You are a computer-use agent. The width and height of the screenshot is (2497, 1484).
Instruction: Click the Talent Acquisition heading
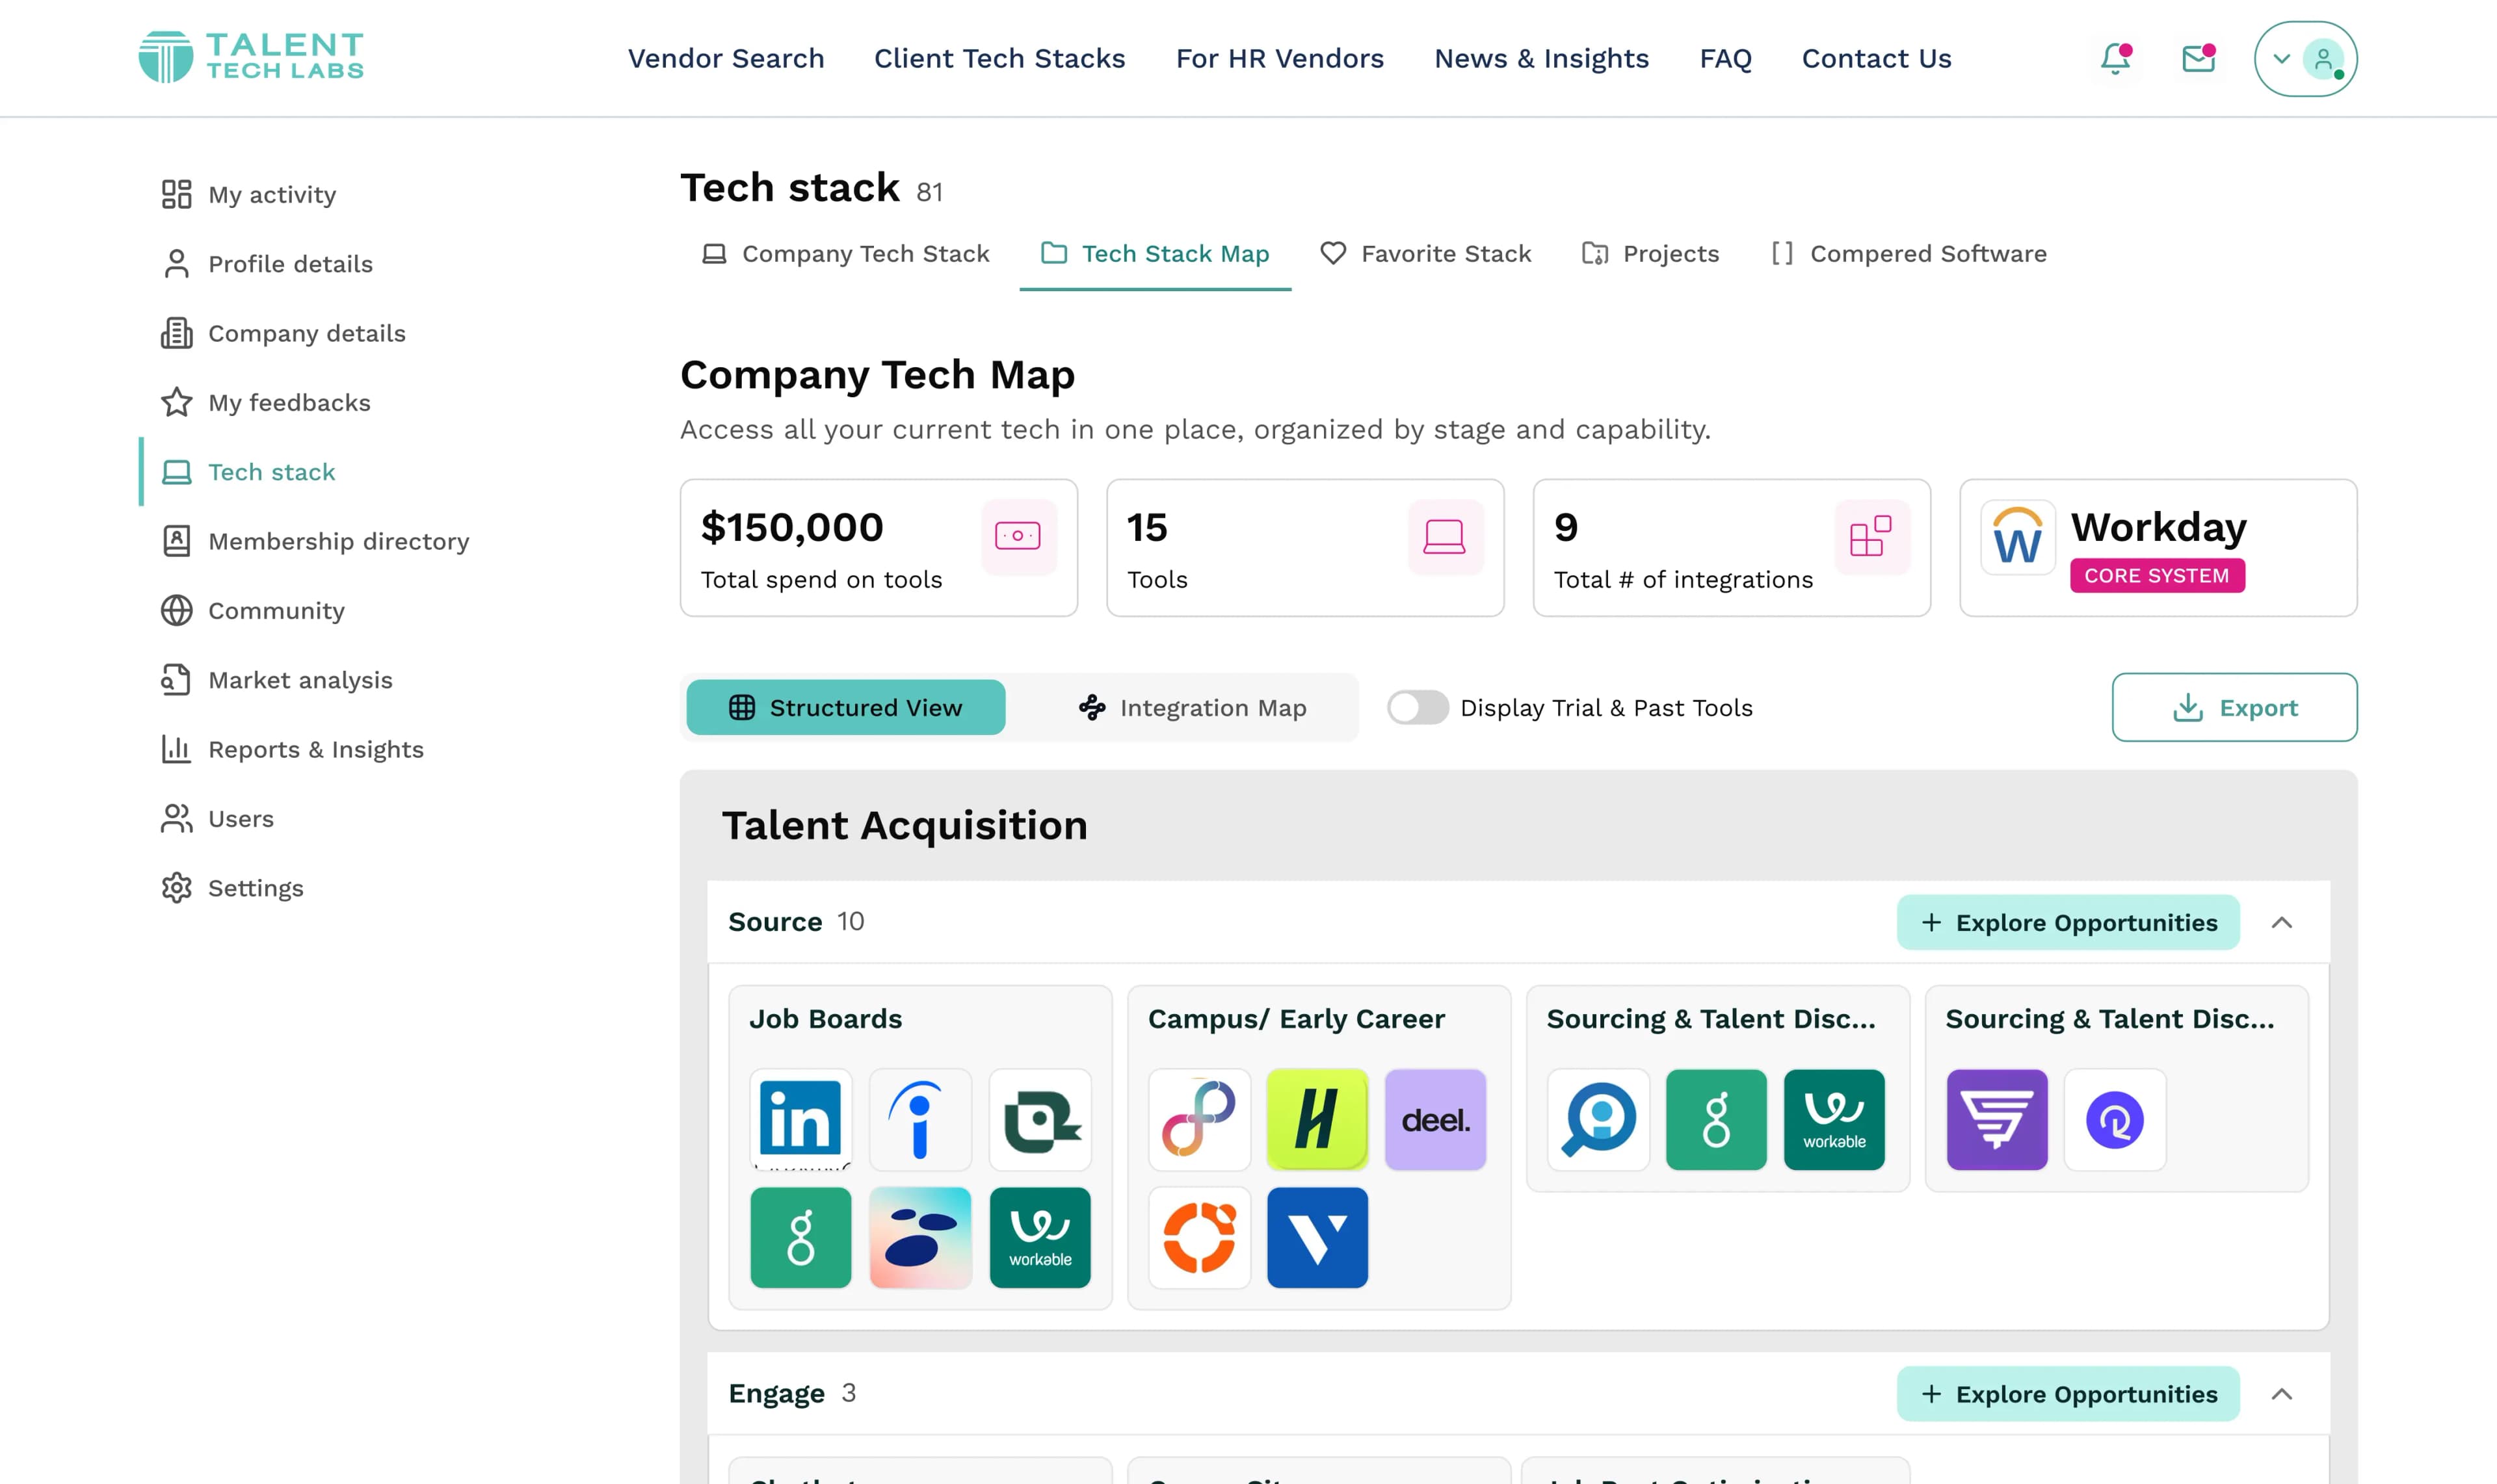905,826
